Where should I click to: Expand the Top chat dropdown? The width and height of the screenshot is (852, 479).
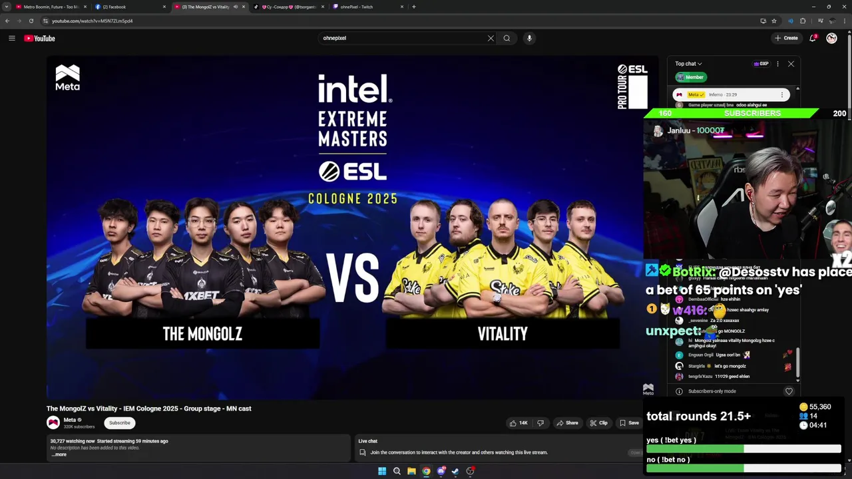tap(688, 64)
